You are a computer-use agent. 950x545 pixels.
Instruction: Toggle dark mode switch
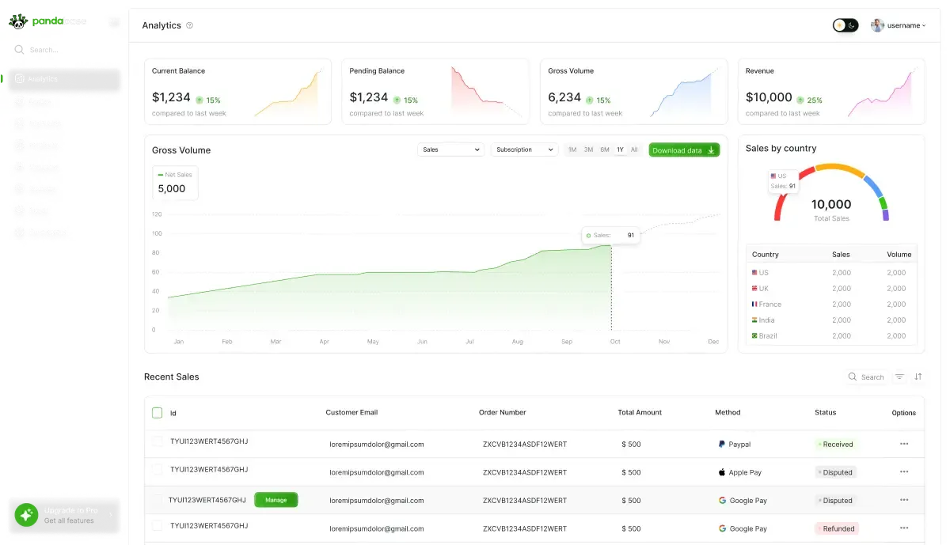(845, 25)
